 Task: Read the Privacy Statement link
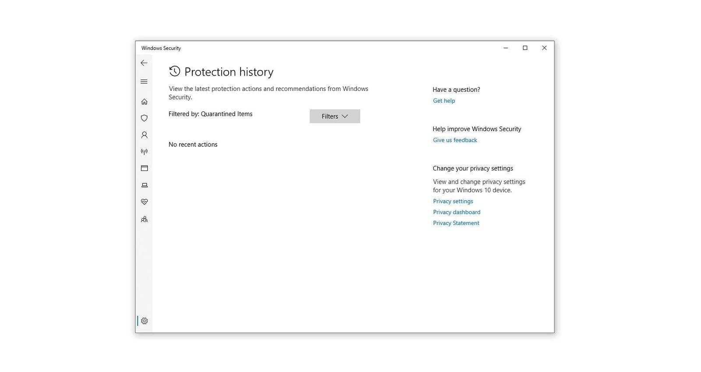pyautogui.click(x=456, y=223)
